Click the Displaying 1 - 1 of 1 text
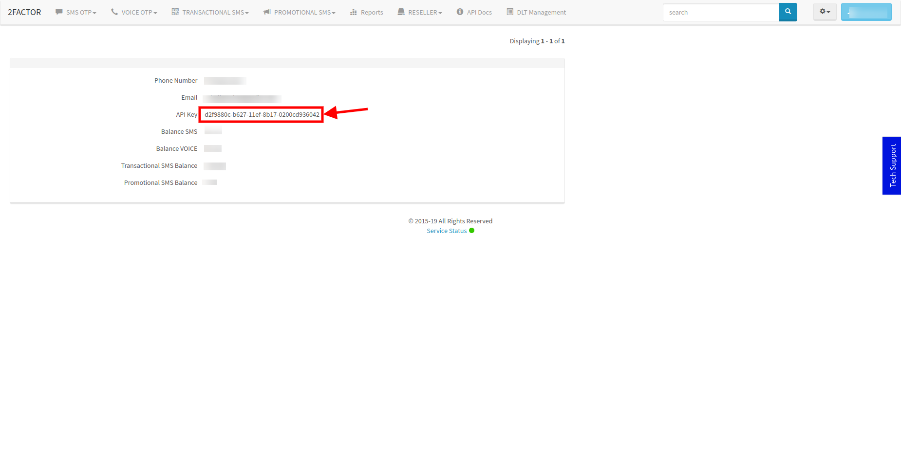 [x=537, y=41]
